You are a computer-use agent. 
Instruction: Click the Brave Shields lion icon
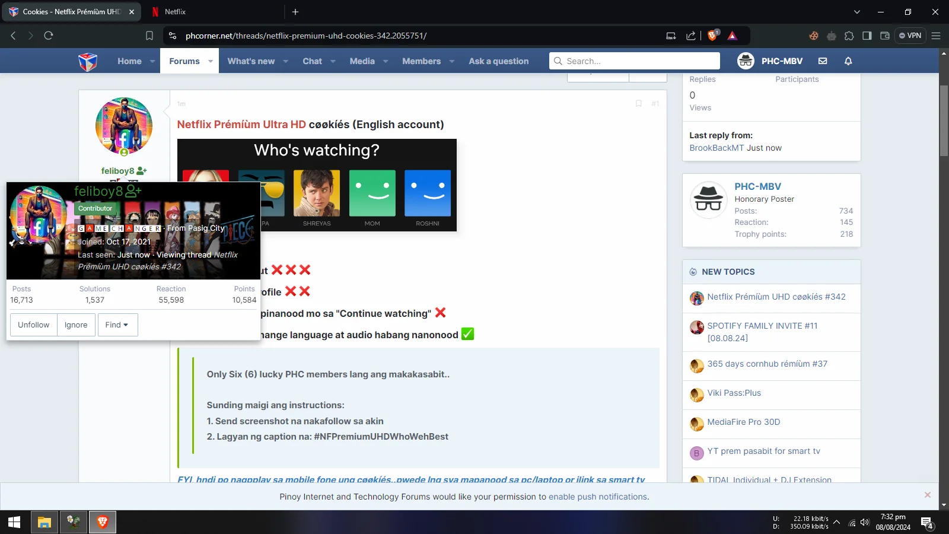coord(713,36)
